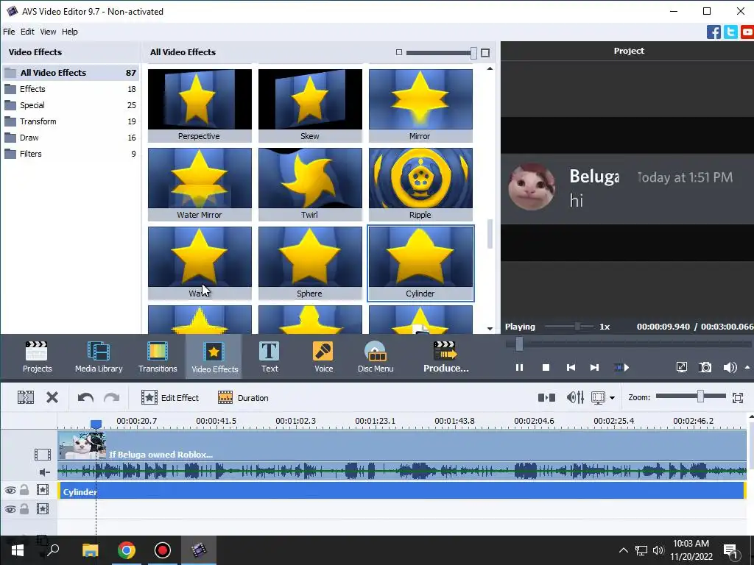The height and width of the screenshot is (565, 754).
Task: Open the Transitions panel
Action: tap(158, 357)
